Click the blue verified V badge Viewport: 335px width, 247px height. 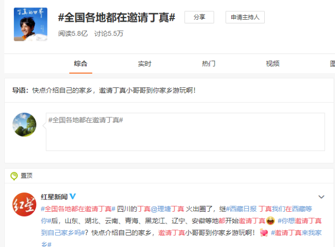pyautogui.click(x=73, y=197)
